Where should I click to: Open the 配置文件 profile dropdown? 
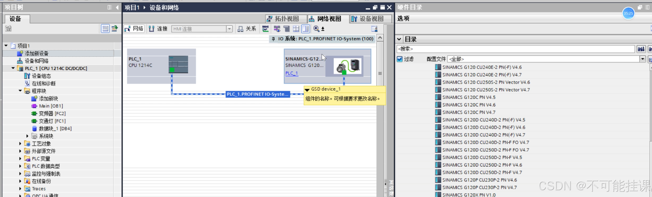(x=642, y=59)
